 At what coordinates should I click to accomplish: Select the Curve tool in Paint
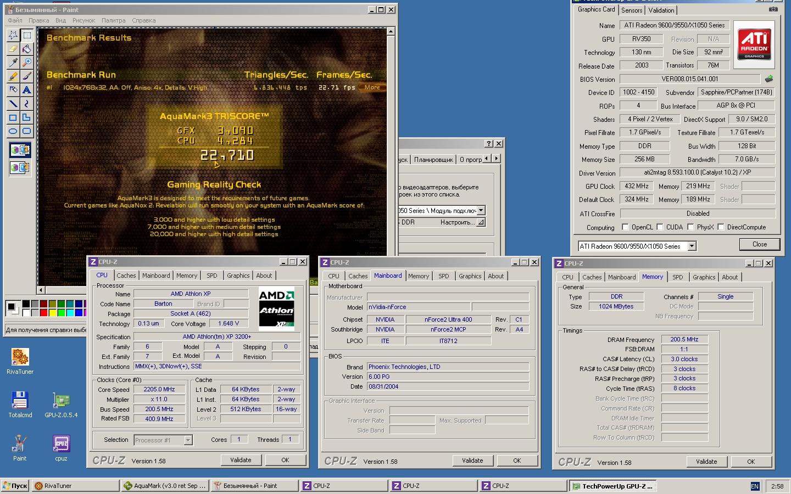27,104
